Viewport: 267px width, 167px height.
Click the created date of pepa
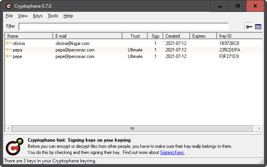point(176,50)
